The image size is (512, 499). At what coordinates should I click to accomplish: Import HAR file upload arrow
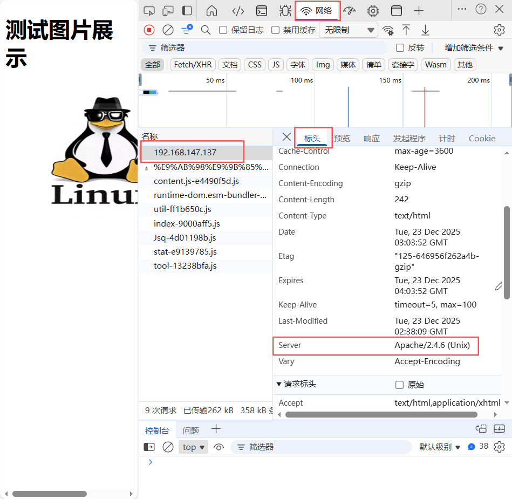pyautogui.click(x=406, y=30)
